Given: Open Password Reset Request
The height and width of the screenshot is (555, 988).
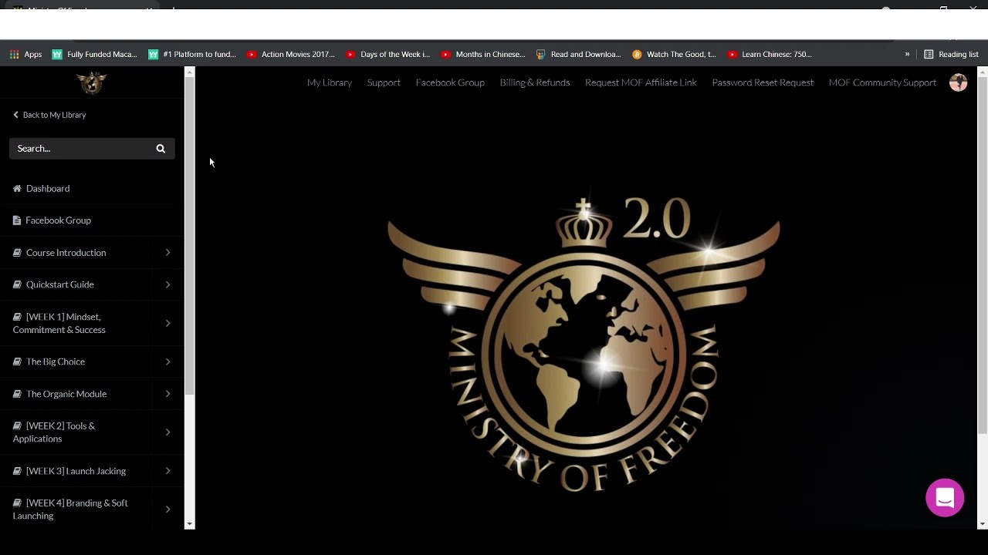Looking at the screenshot, I should pos(763,82).
